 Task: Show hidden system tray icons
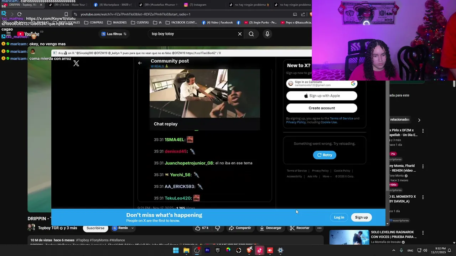click(394, 250)
